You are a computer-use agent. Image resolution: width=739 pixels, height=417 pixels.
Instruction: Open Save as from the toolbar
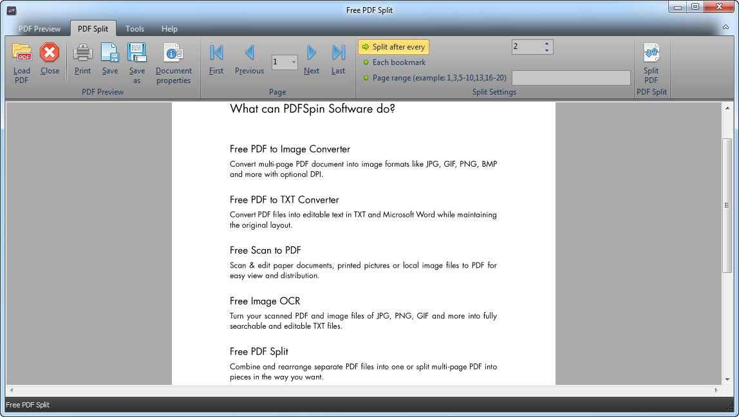pos(136,53)
